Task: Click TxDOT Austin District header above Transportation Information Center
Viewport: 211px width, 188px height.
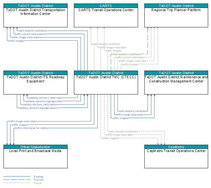Action: (x=36, y=6)
